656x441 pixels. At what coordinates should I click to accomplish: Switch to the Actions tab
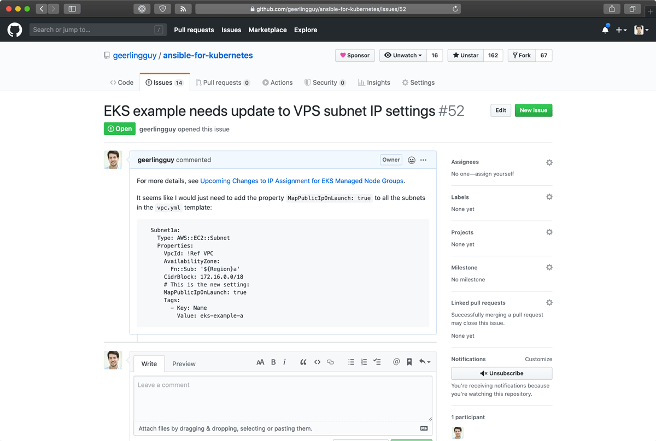click(277, 83)
